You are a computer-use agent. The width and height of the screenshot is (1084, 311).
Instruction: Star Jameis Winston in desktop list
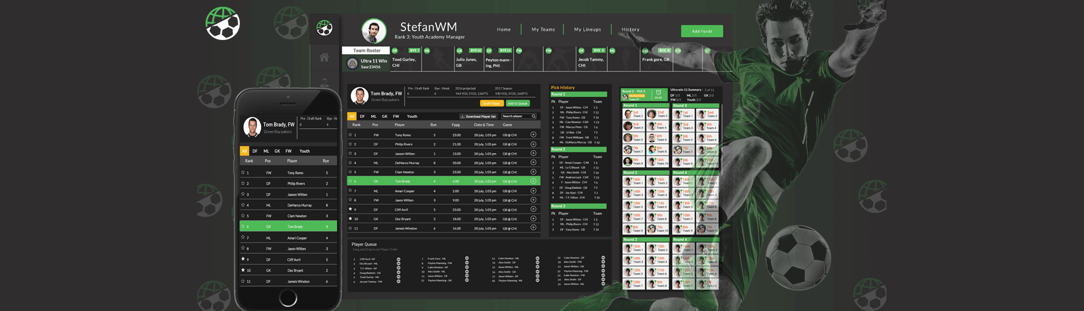pos(350,228)
